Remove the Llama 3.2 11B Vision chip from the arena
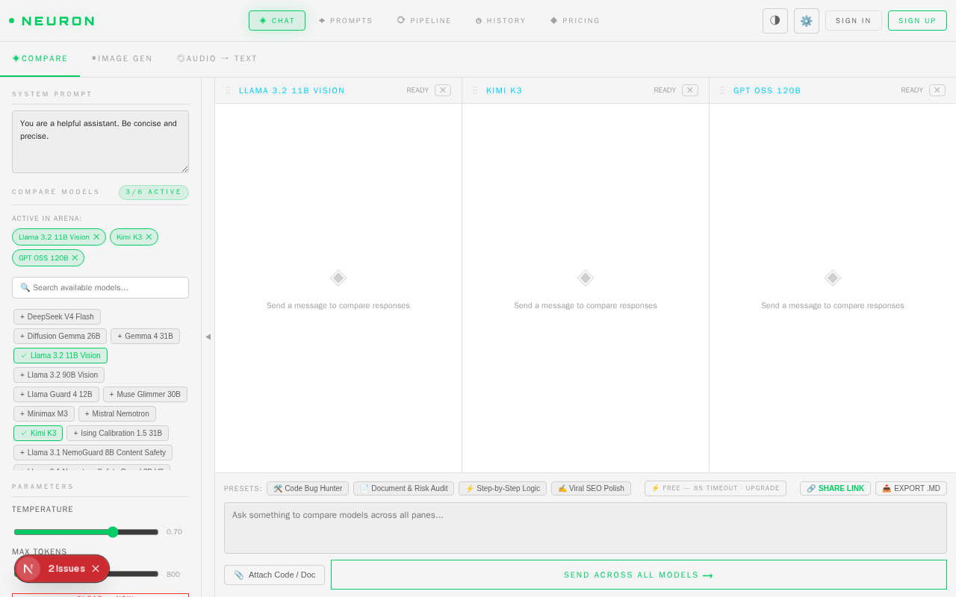Image resolution: width=956 pixels, height=597 pixels. 96,237
